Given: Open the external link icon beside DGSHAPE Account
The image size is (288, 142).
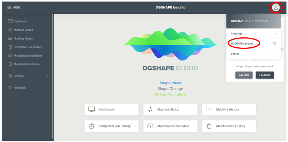Looking at the screenshot, I should pyautogui.click(x=275, y=43).
